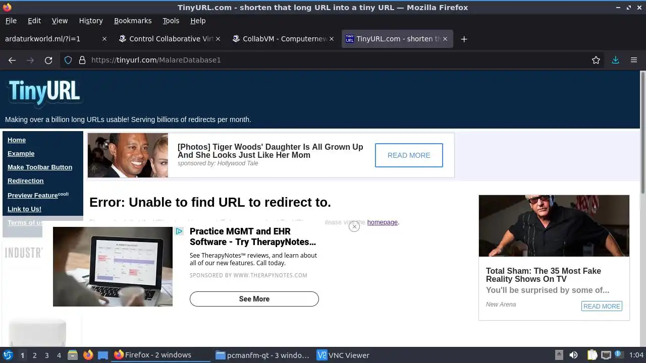
Task: Click the Total Sham ad photo
Action: click(x=554, y=226)
